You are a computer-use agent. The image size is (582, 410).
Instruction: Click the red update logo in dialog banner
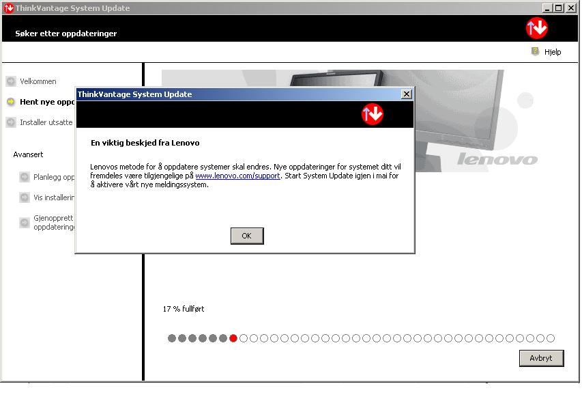pos(373,114)
